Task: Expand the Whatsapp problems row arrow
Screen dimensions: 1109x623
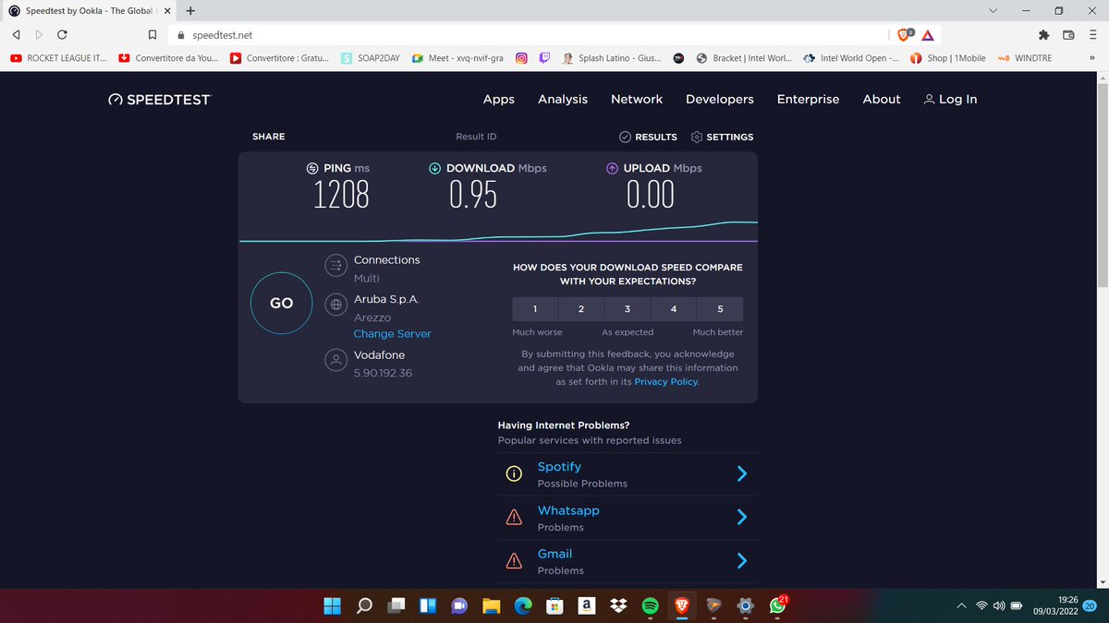Action: click(741, 517)
